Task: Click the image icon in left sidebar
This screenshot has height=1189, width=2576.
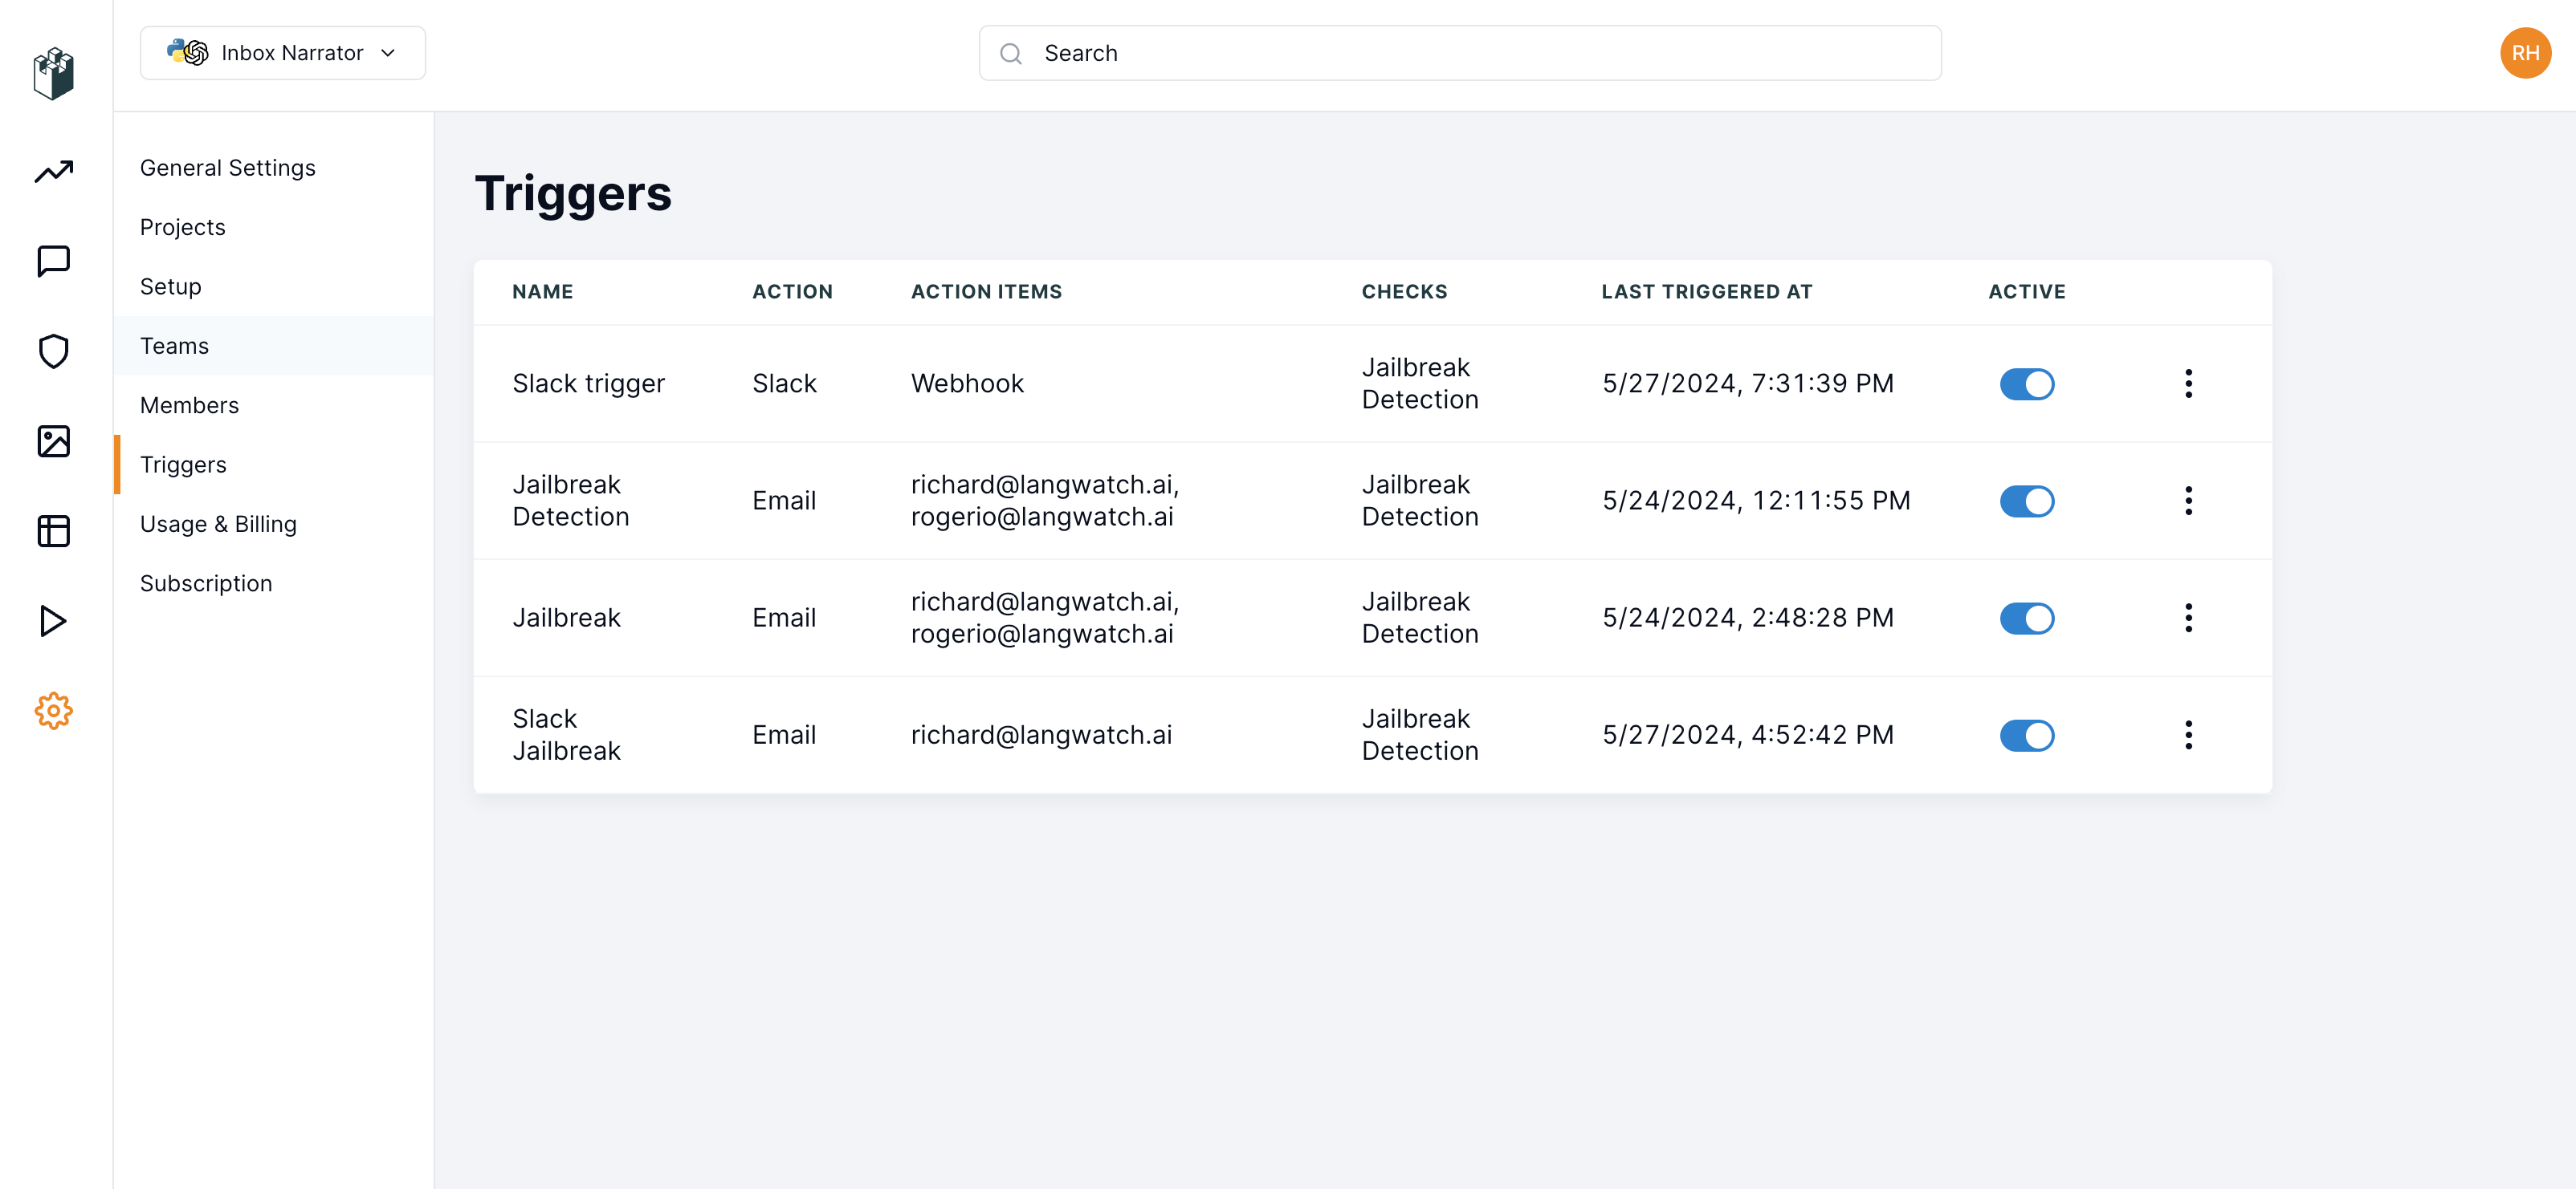Action: click(x=53, y=441)
